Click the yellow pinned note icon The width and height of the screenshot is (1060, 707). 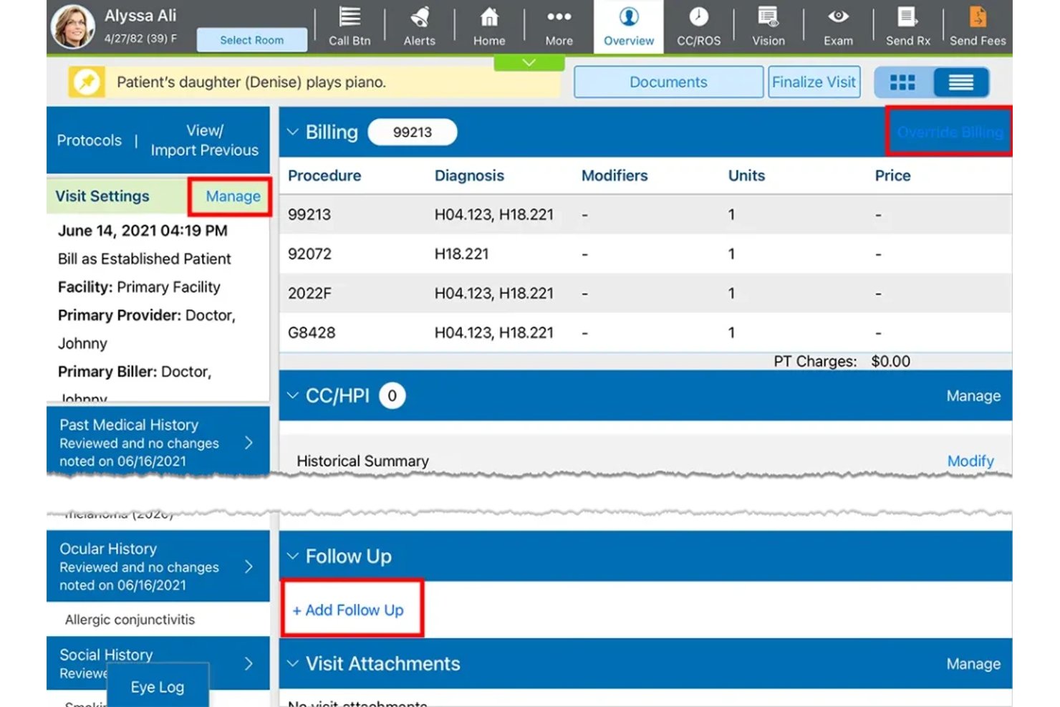coord(87,82)
